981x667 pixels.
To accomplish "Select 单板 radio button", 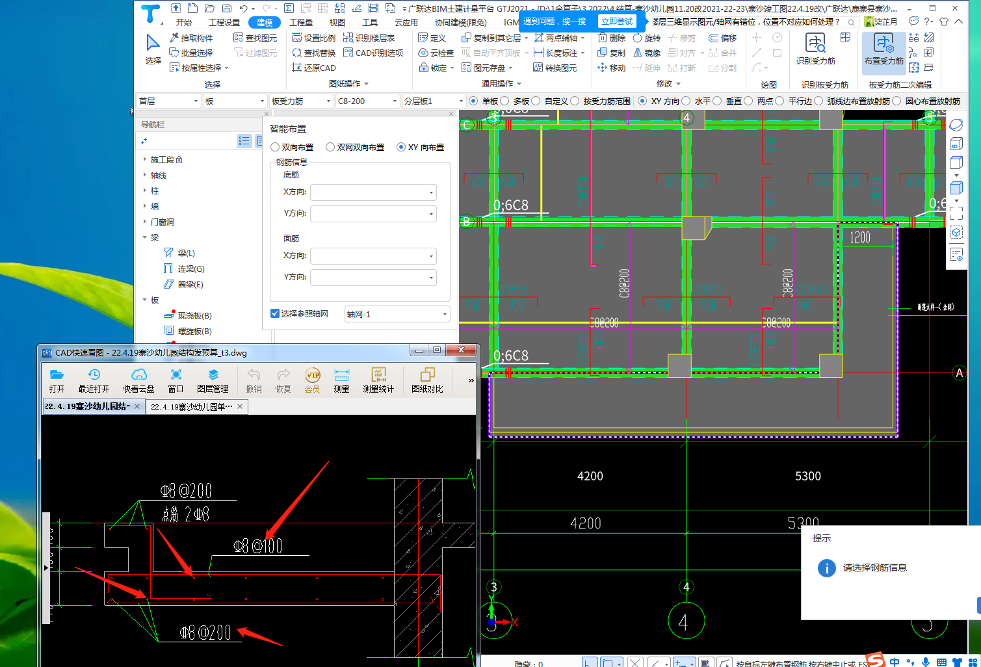I will point(473,101).
